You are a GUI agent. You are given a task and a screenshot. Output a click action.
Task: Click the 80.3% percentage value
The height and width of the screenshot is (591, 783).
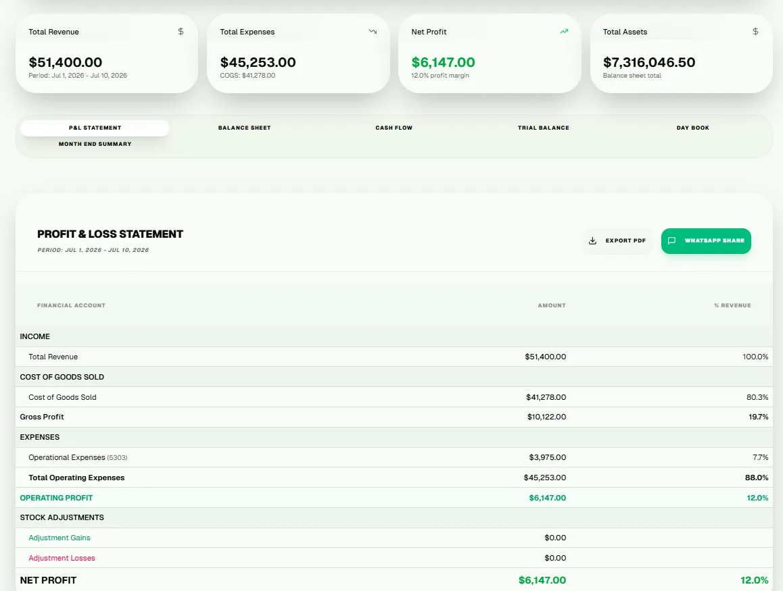pos(757,397)
